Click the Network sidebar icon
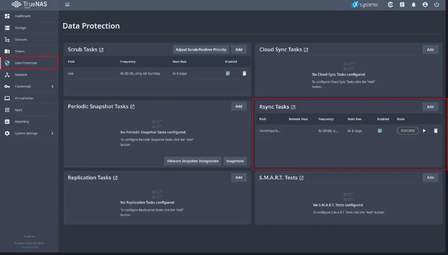448x255 pixels. tap(7, 74)
